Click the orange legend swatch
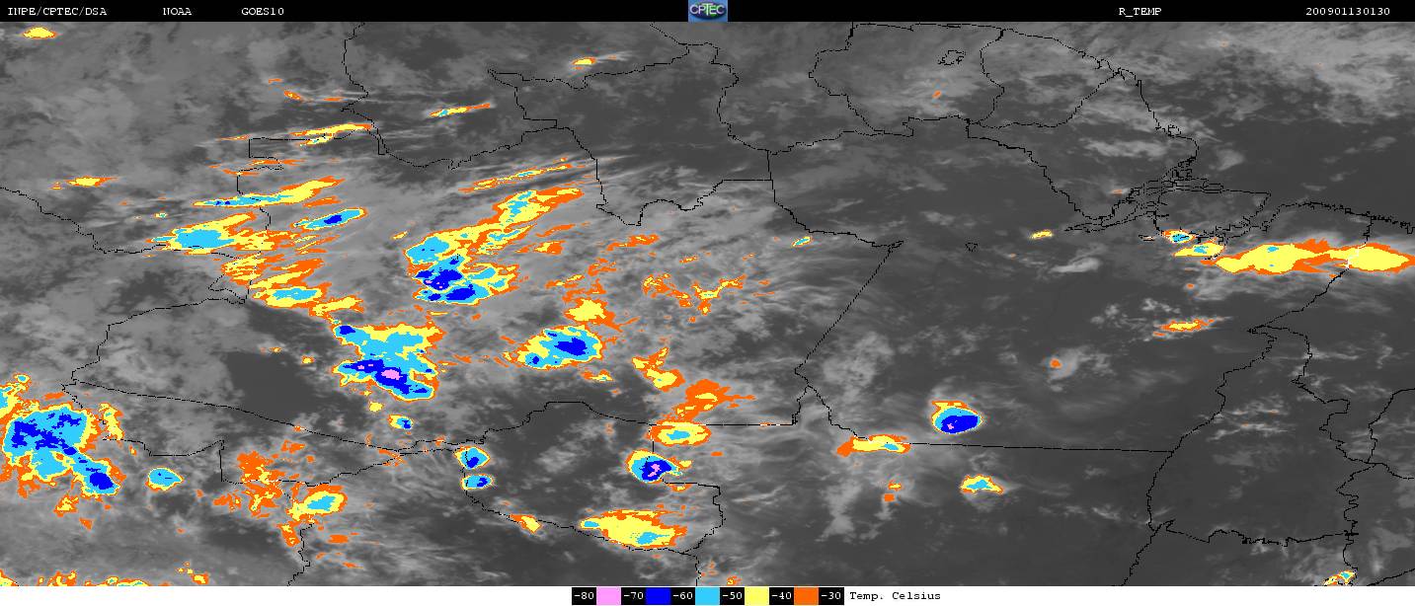 point(806,596)
